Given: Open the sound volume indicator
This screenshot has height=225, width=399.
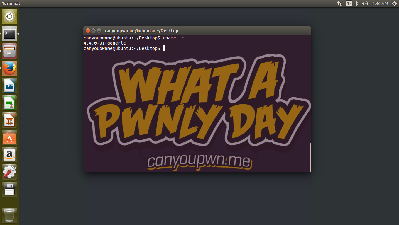Looking at the screenshot, I should pos(365,4).
